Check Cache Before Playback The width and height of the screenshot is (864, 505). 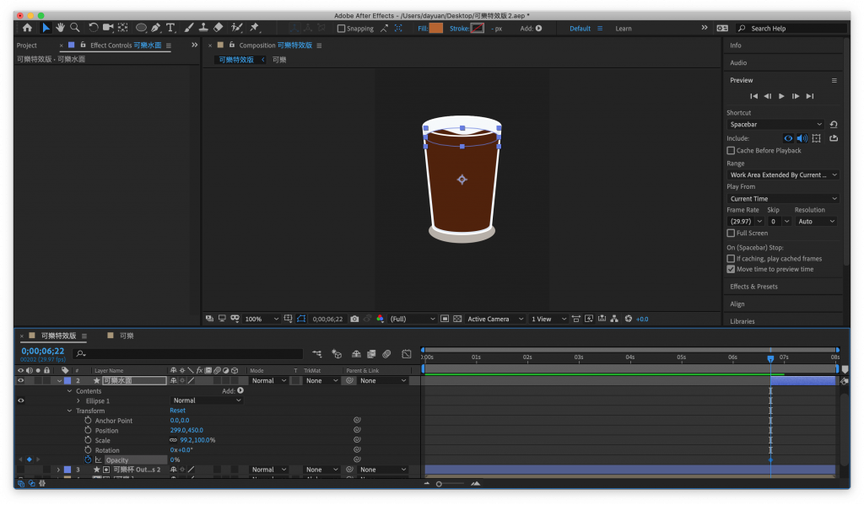731,151
